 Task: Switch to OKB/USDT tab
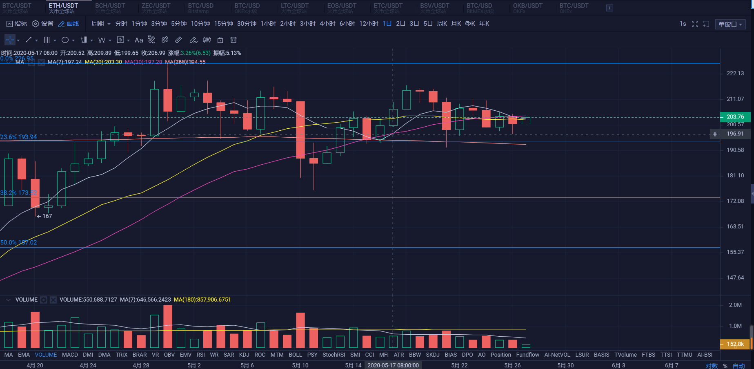(x=528, y=8)
